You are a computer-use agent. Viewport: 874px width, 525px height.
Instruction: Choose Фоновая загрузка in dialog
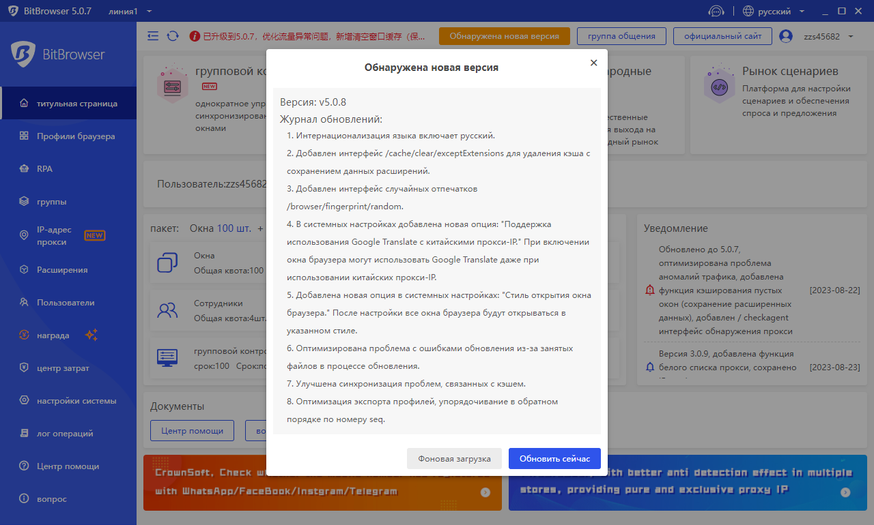pyautogui.click(x=454, y=459)
